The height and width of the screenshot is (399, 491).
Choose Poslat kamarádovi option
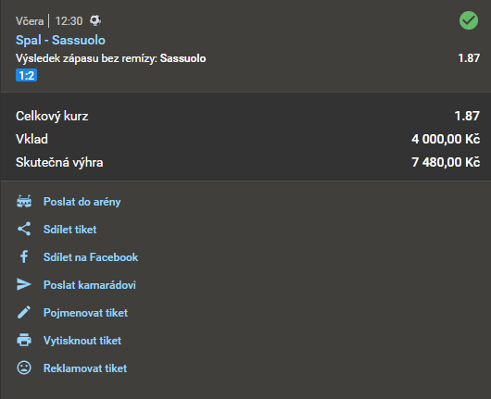coord(90,285)
